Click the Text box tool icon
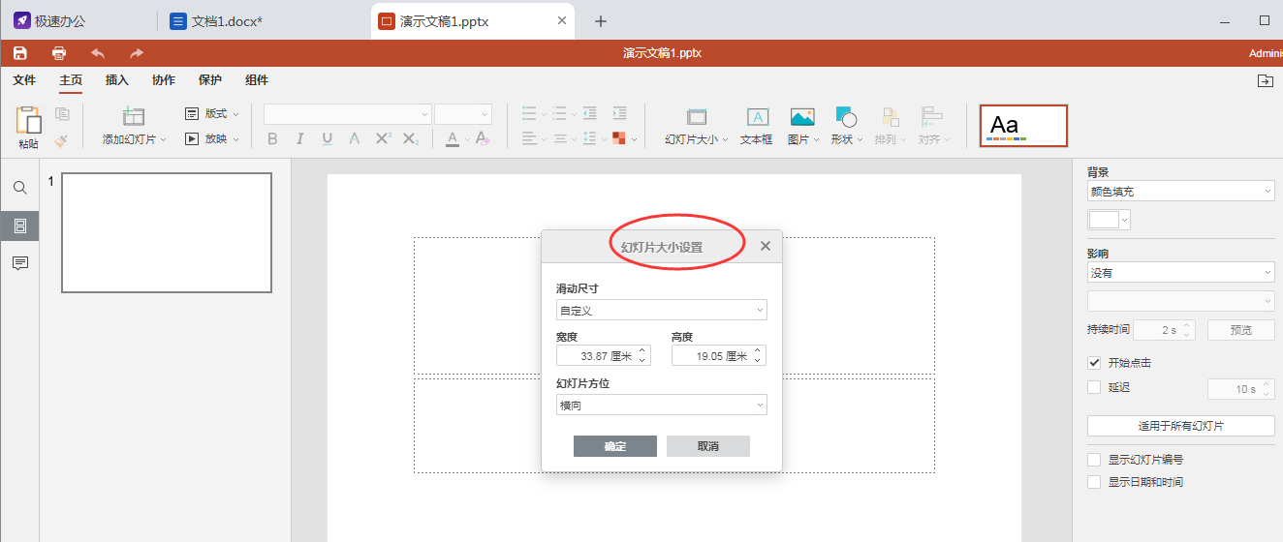This screenshot has height=542, width=1283. point(757,117)
